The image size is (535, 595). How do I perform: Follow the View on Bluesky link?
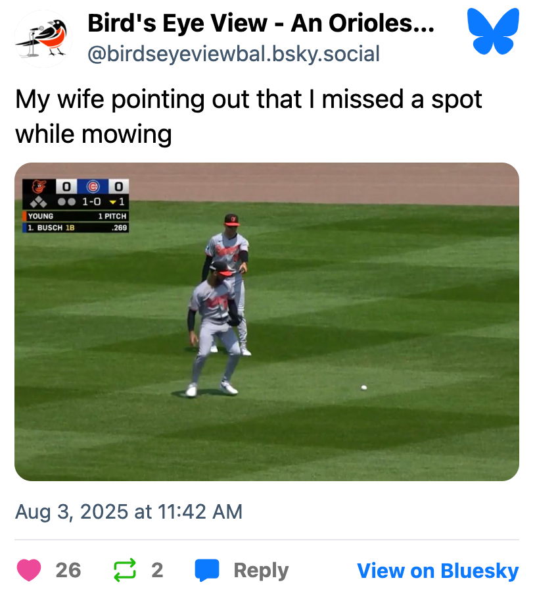pos(438,571)
